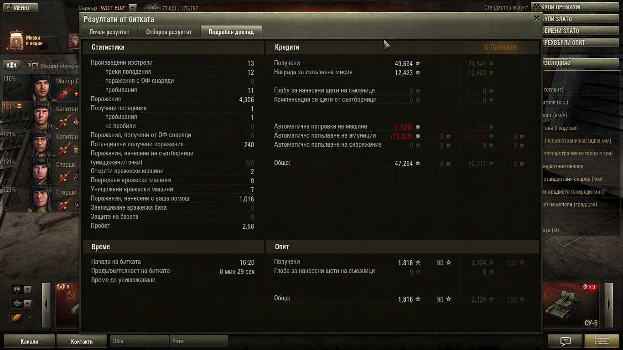Switch to the Личен резултат tab
Image resolution: width=623 pixels, height=350 pixels.
coord(109,32)
